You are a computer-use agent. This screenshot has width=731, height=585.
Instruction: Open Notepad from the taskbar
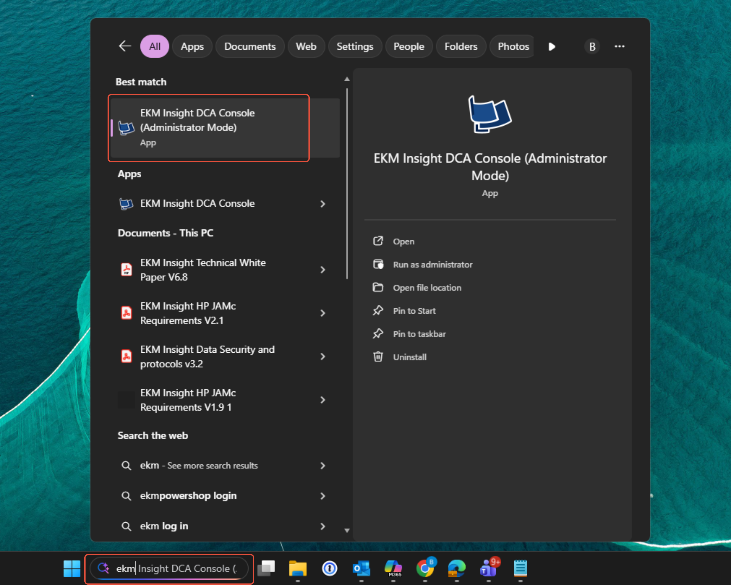tap(521, 568)
